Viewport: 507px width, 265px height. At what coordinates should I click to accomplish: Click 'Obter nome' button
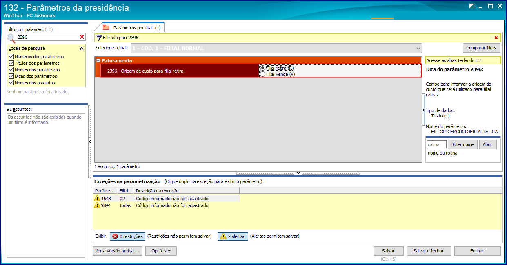[463, 144]
